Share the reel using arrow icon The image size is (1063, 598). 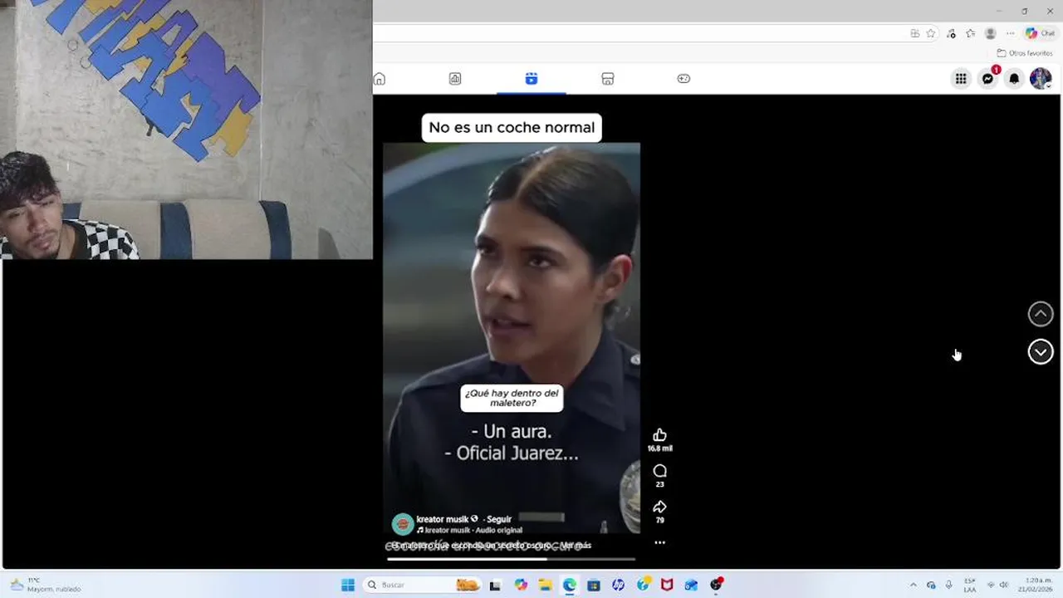click(x=659, y=507)
